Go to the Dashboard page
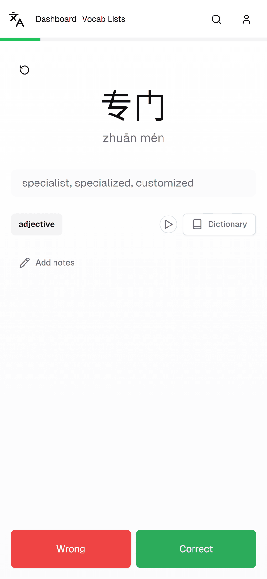267x579 pixels. [x=56, y=19]
